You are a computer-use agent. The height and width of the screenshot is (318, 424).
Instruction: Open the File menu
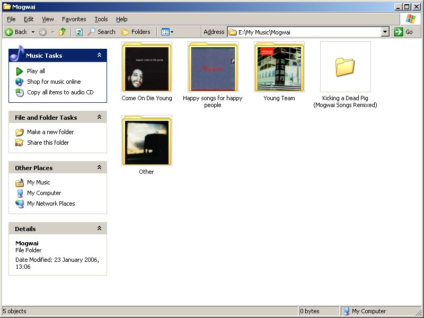[x=11, y=19]
